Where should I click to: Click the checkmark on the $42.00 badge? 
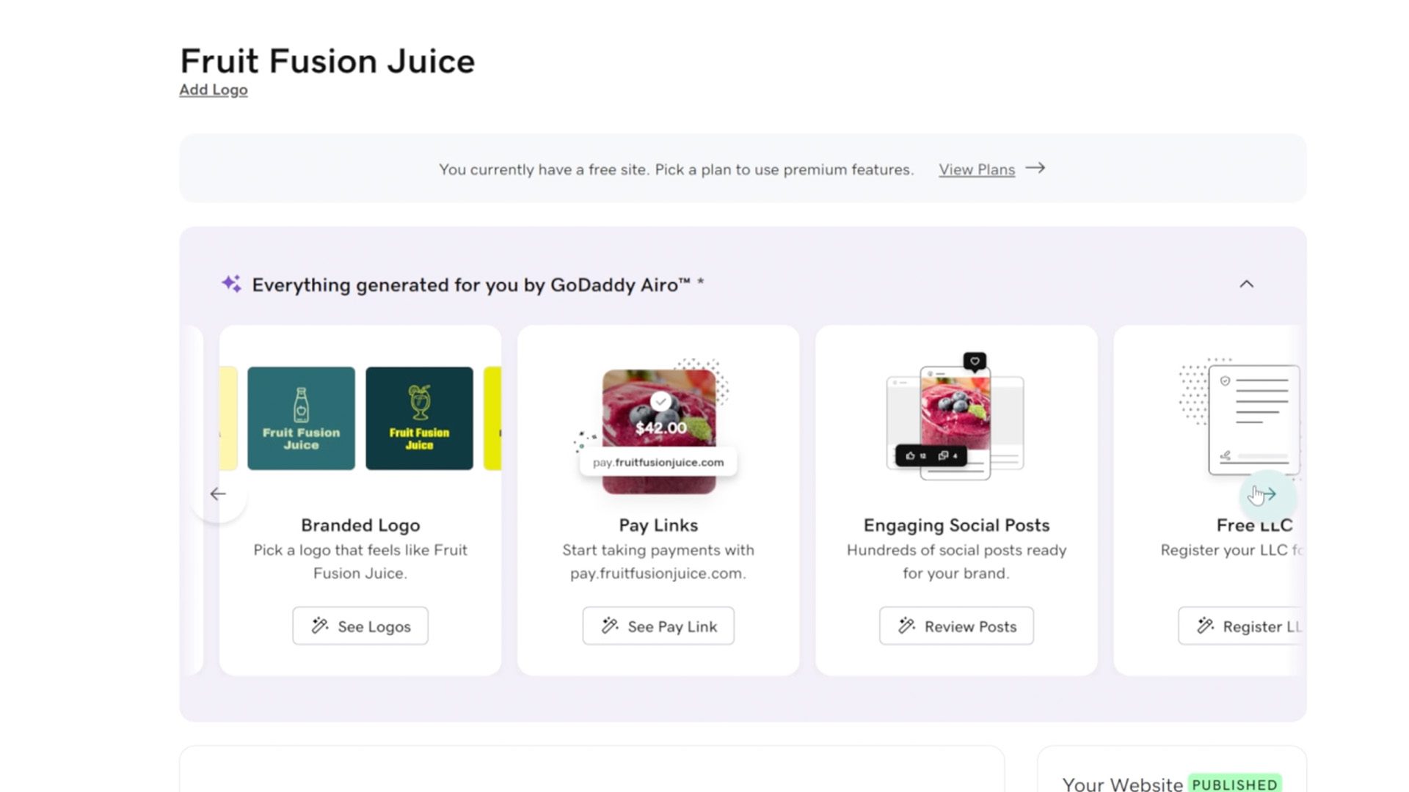[x=661, y=401]
